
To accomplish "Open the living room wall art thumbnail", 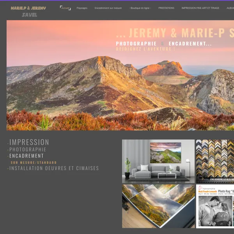I will pyautogui.click(x=158, y=161).
